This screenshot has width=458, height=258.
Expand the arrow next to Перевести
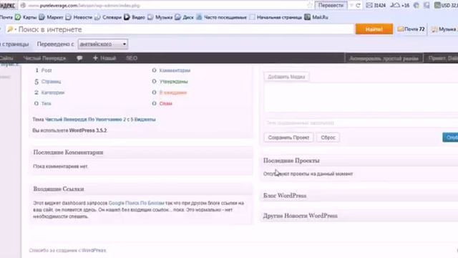pos(351,6)
